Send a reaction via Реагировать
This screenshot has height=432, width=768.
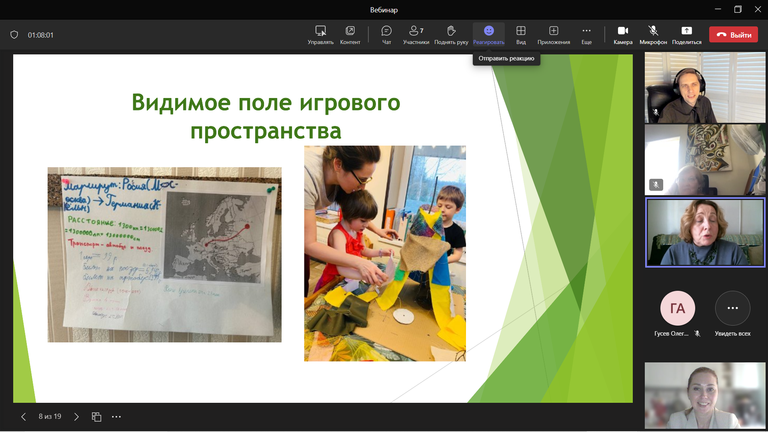pos(488,34)
